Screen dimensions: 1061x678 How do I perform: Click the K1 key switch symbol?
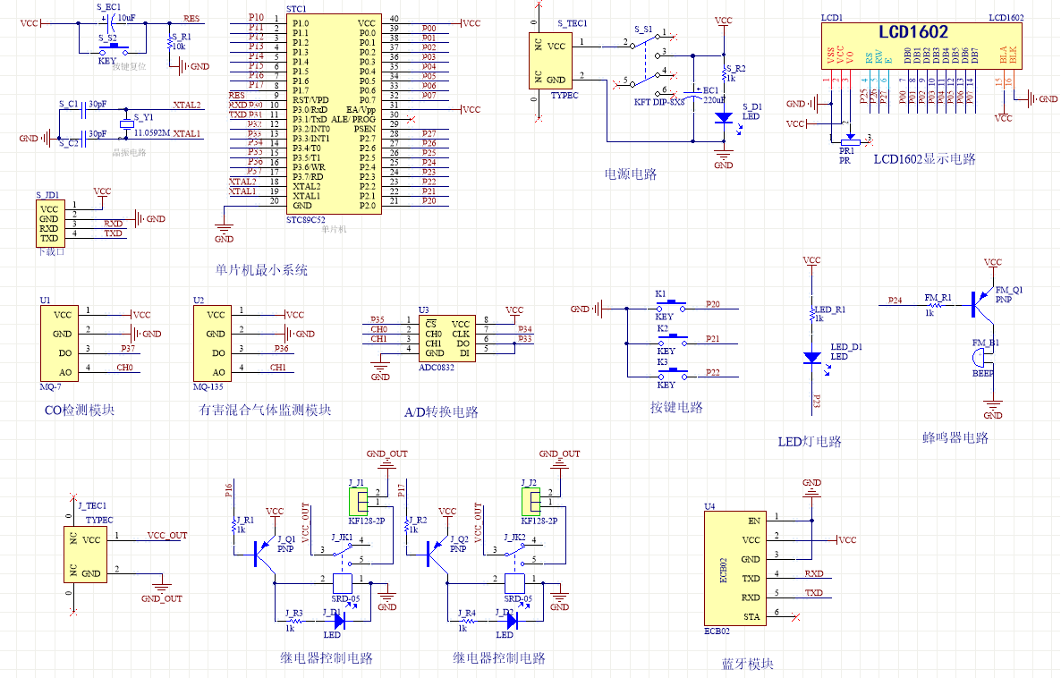(x=671, y=307)
